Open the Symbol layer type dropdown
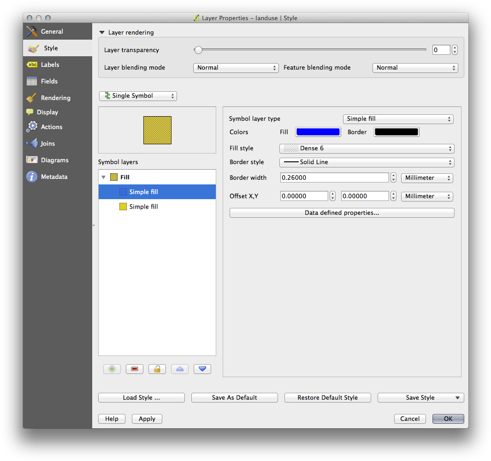 pyautogui.click(x=398, y=119)
